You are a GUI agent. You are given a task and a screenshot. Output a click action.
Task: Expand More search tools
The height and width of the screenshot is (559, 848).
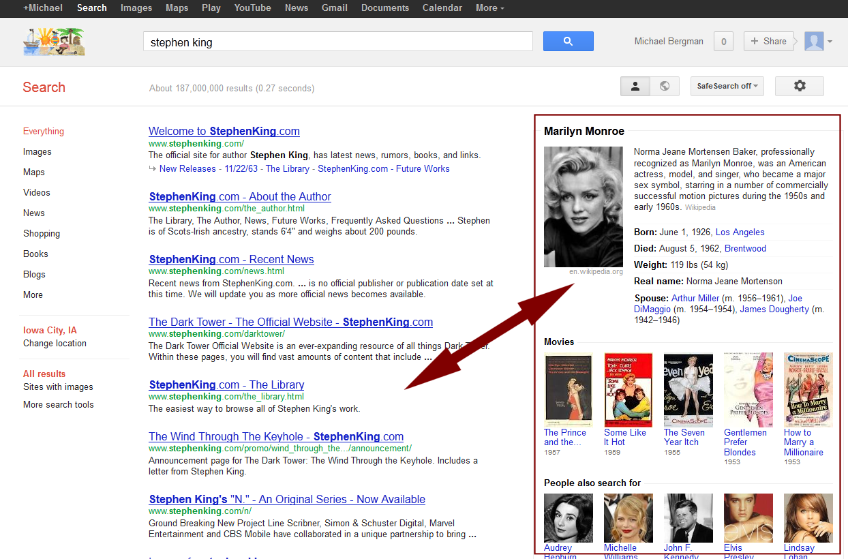(x=59, y=404)
